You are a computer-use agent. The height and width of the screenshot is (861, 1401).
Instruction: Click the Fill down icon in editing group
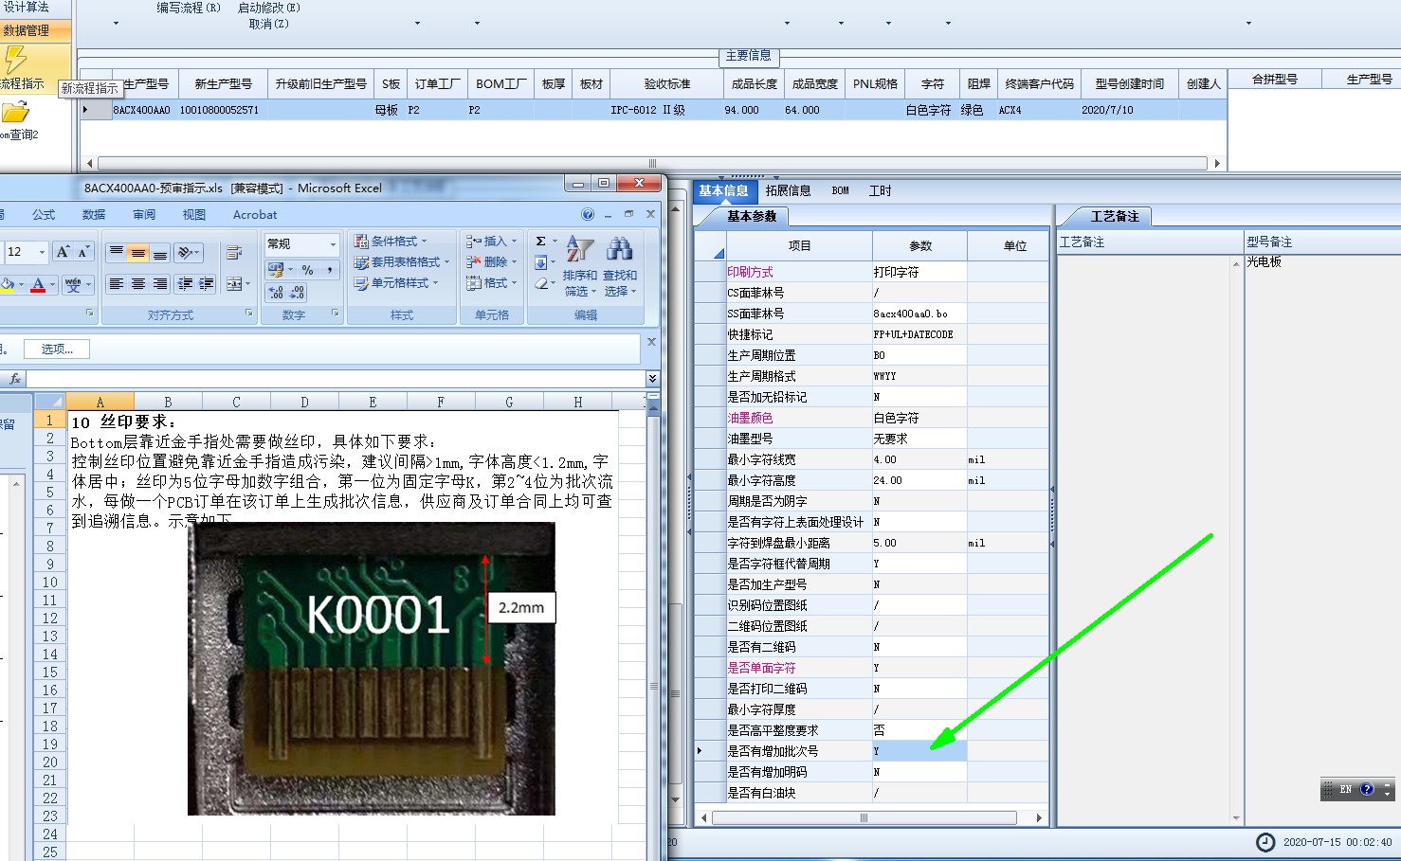click(x=540, y=262)
